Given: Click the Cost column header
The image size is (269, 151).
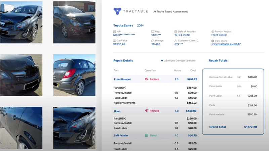Looking at the screenshot, I should point(193,70).
